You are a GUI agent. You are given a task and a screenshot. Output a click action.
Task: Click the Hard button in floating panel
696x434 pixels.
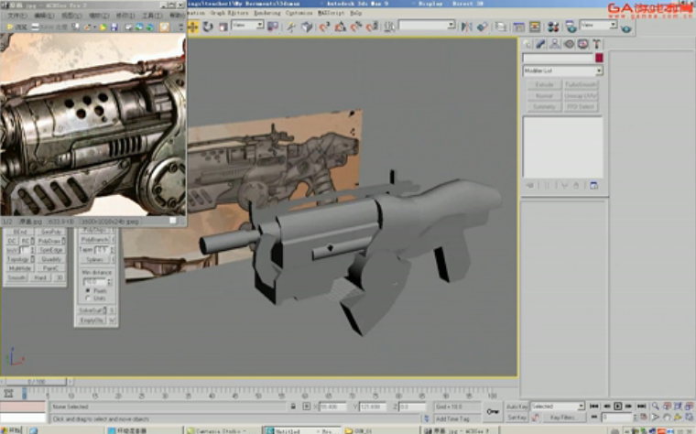pyautogui.click(x=40, y=277)
